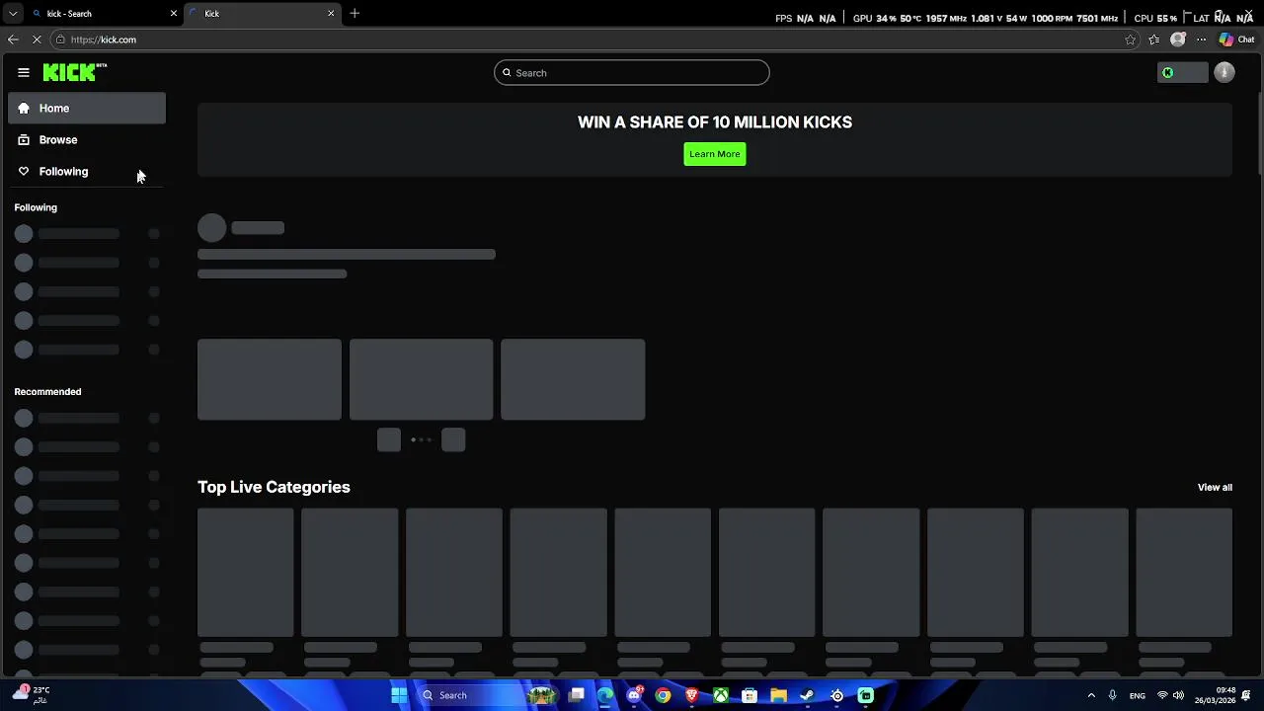The width and height of the screenshot is (1264, 711).
Task: Open browser settings and more menu
Action: [1201, 39]
